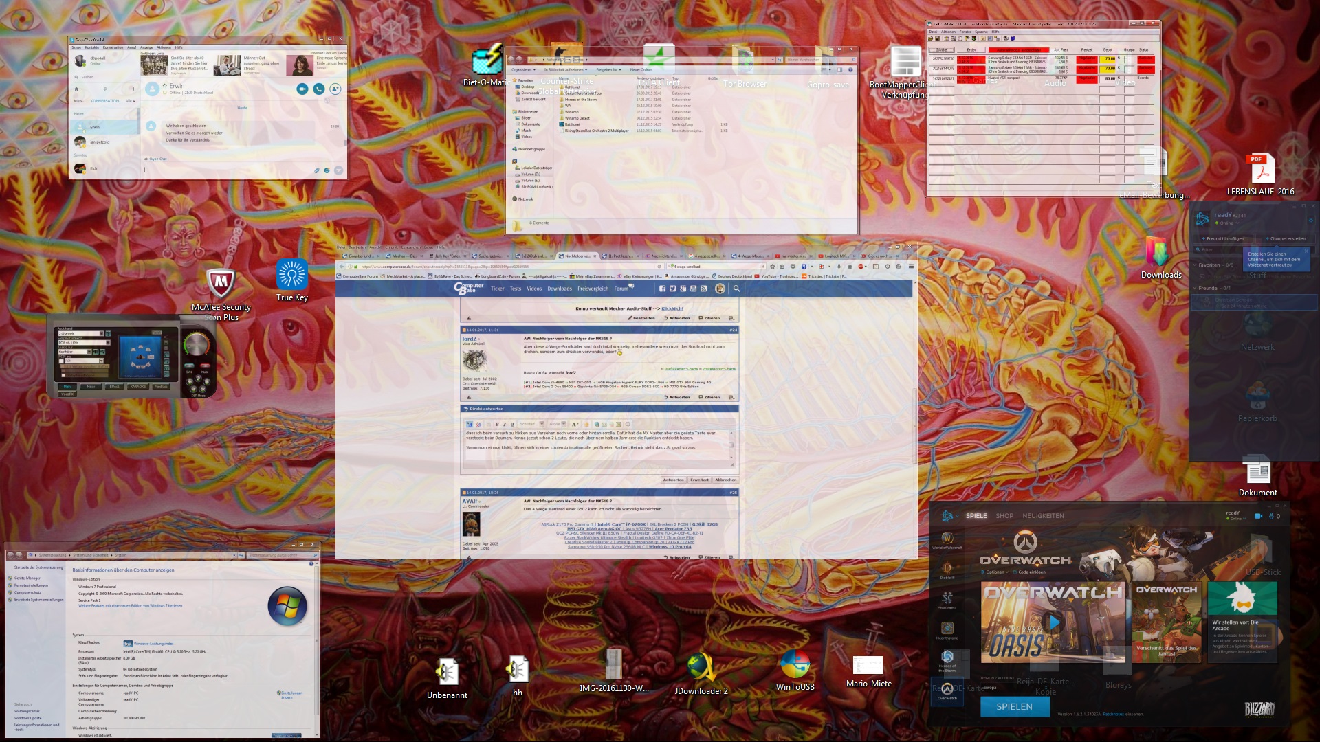1320x742 pixels.
Task: Toggle bold formatting in the forum reply editor
Action: pos(497,424)
